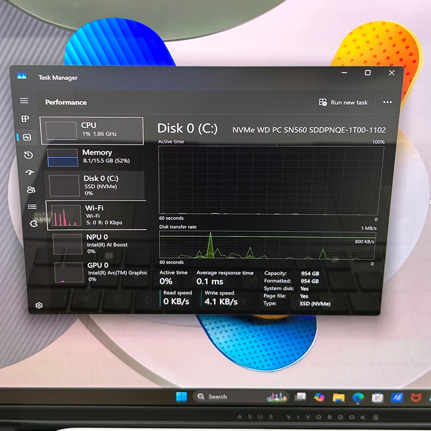Open the Services page icon
431x431 pixels.
click(34, 223)
